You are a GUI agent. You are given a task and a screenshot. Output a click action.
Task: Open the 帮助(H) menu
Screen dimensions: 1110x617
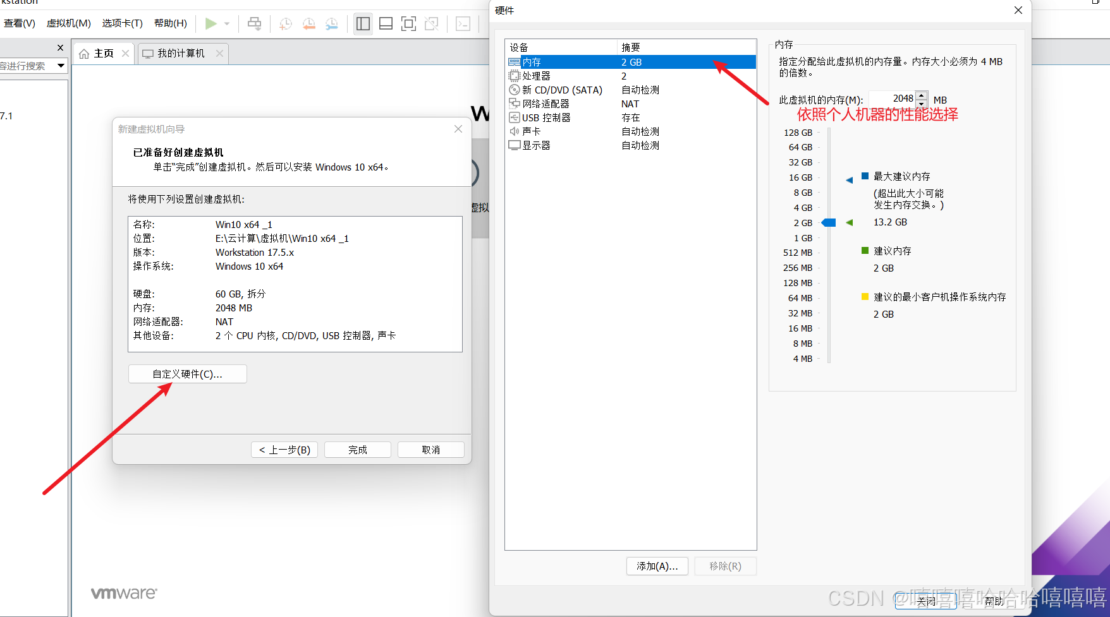pyautogui.click(x=171, y=23)
